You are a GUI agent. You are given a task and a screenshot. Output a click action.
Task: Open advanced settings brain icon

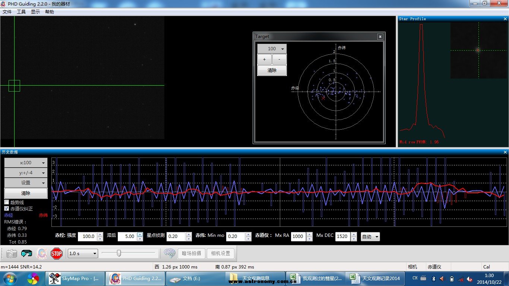tap(170, 253)
